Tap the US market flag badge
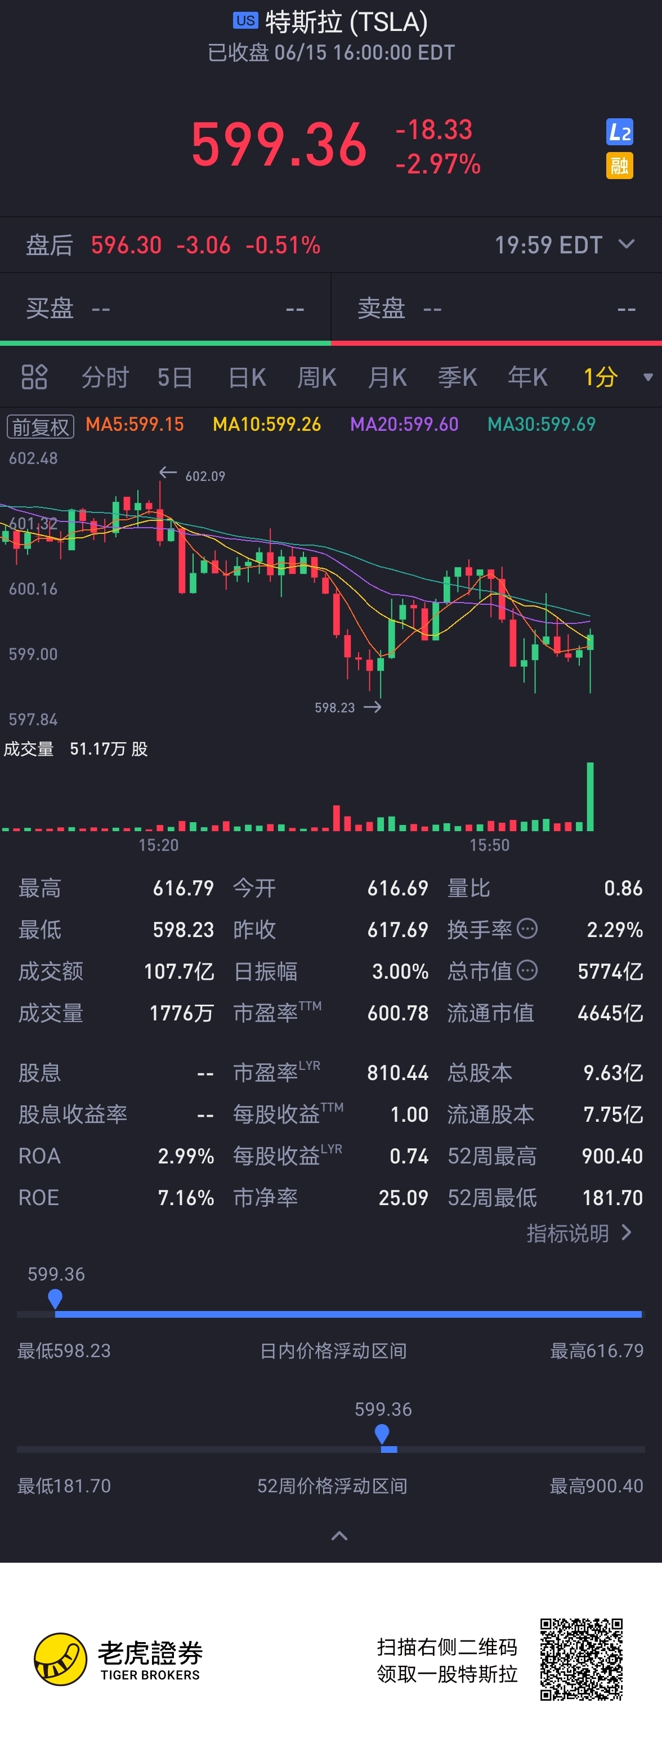Image resolution: width=662 pixels, height=1757 pixels. (245, 20)
